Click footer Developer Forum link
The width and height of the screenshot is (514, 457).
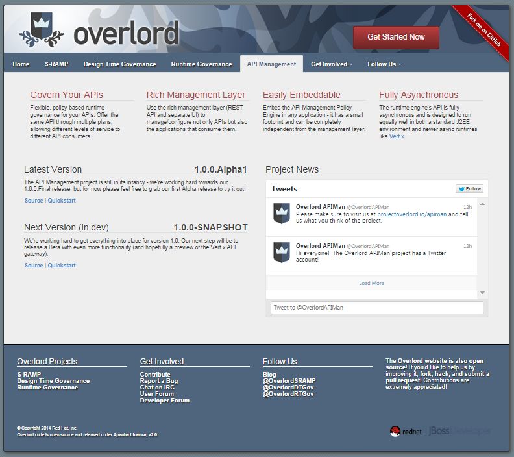pyautogui.click(x=165, y=401)
